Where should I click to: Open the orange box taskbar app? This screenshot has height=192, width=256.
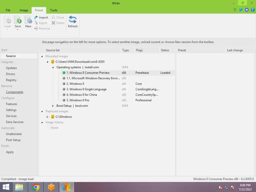coord(51,187)
